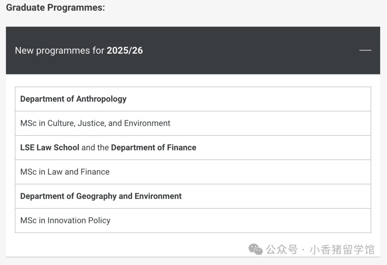Viewport: 387px width, 265px height.
Task: Click the bold "LSE Law School" text
Action: 49,147
